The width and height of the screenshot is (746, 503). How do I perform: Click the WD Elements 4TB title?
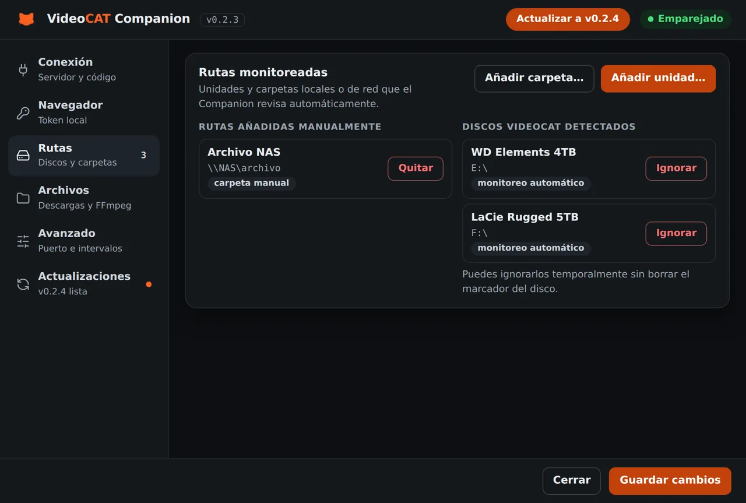(x=523, y=152)
